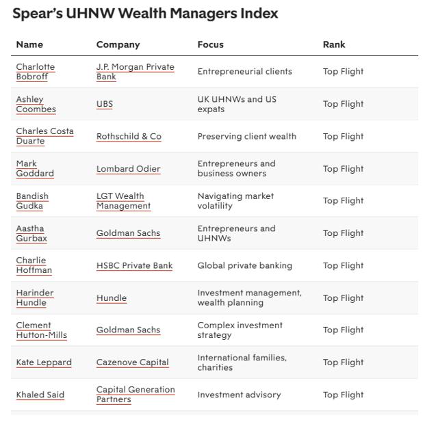Open the Cazenove Capital link
This screenshot has height=424, width=425.
point(133,362)
